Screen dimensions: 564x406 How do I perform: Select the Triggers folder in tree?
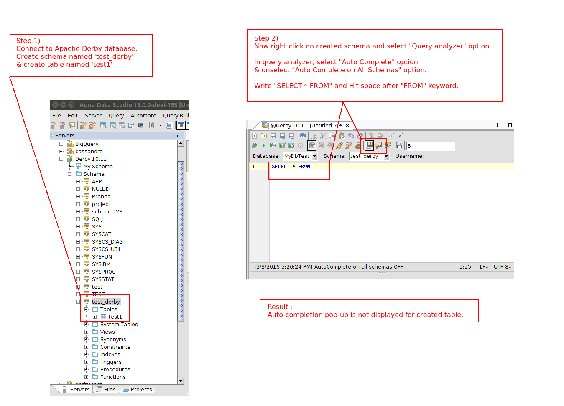(111, 362)
